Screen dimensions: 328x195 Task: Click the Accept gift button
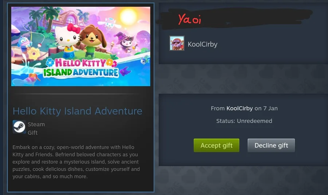coord(216,145)
